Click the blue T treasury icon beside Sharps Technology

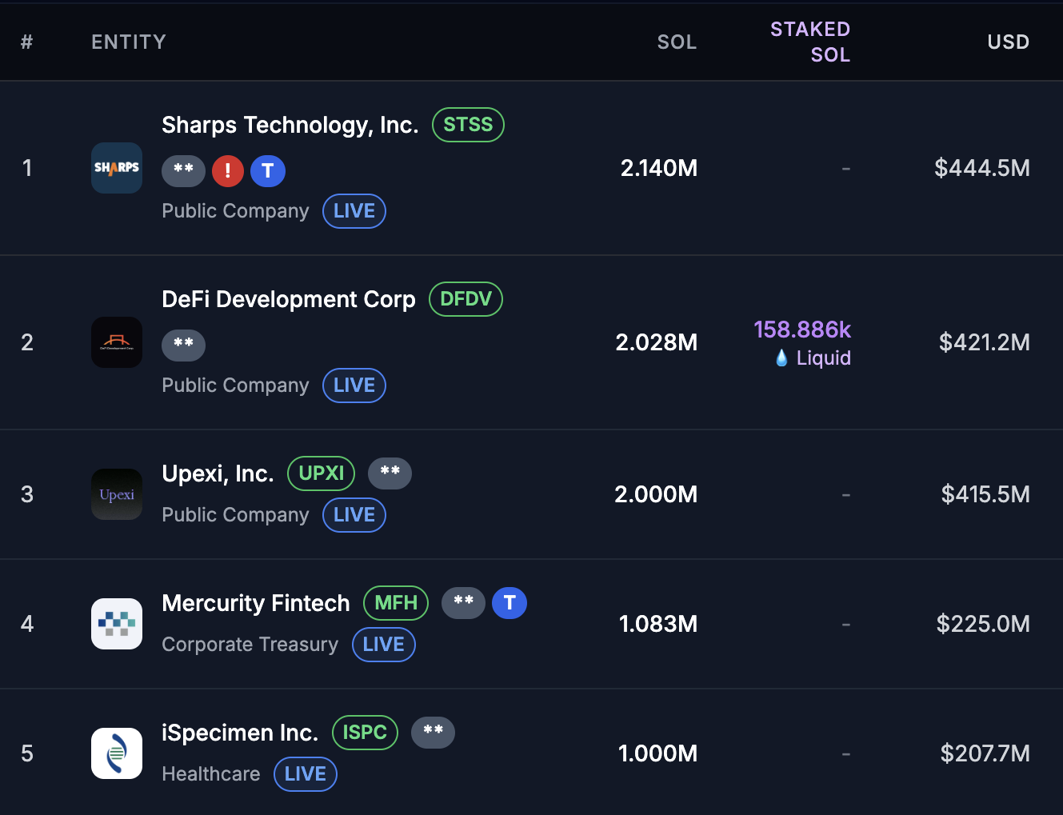click(x=268, y=171)
